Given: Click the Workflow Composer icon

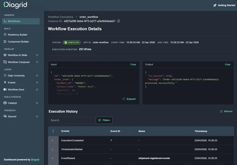Looking at the screenshot, I should [x=5, y=62].
